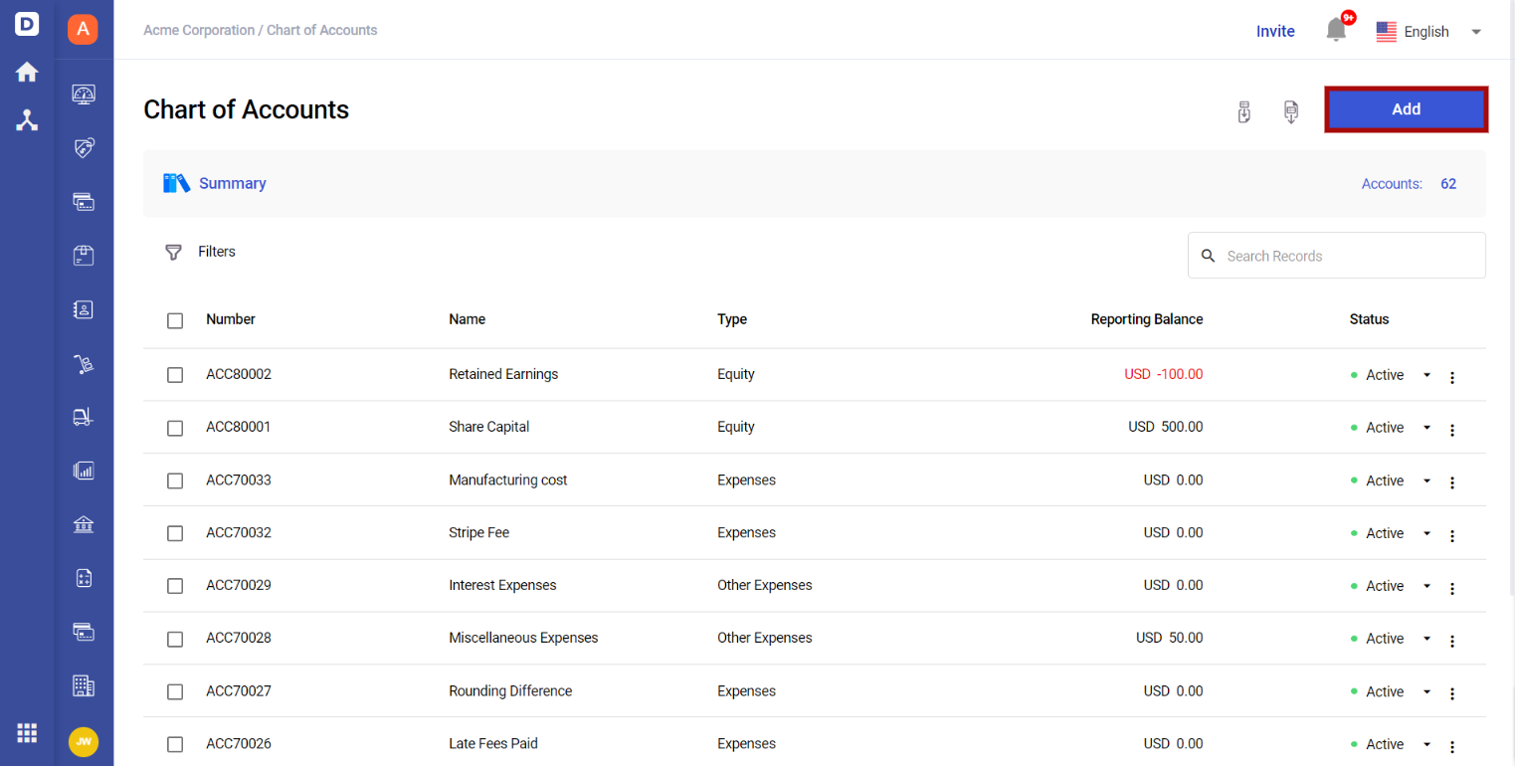Open the hand truck sidebar icon
The image size is (1515, 766).
[x=84, y=364]
